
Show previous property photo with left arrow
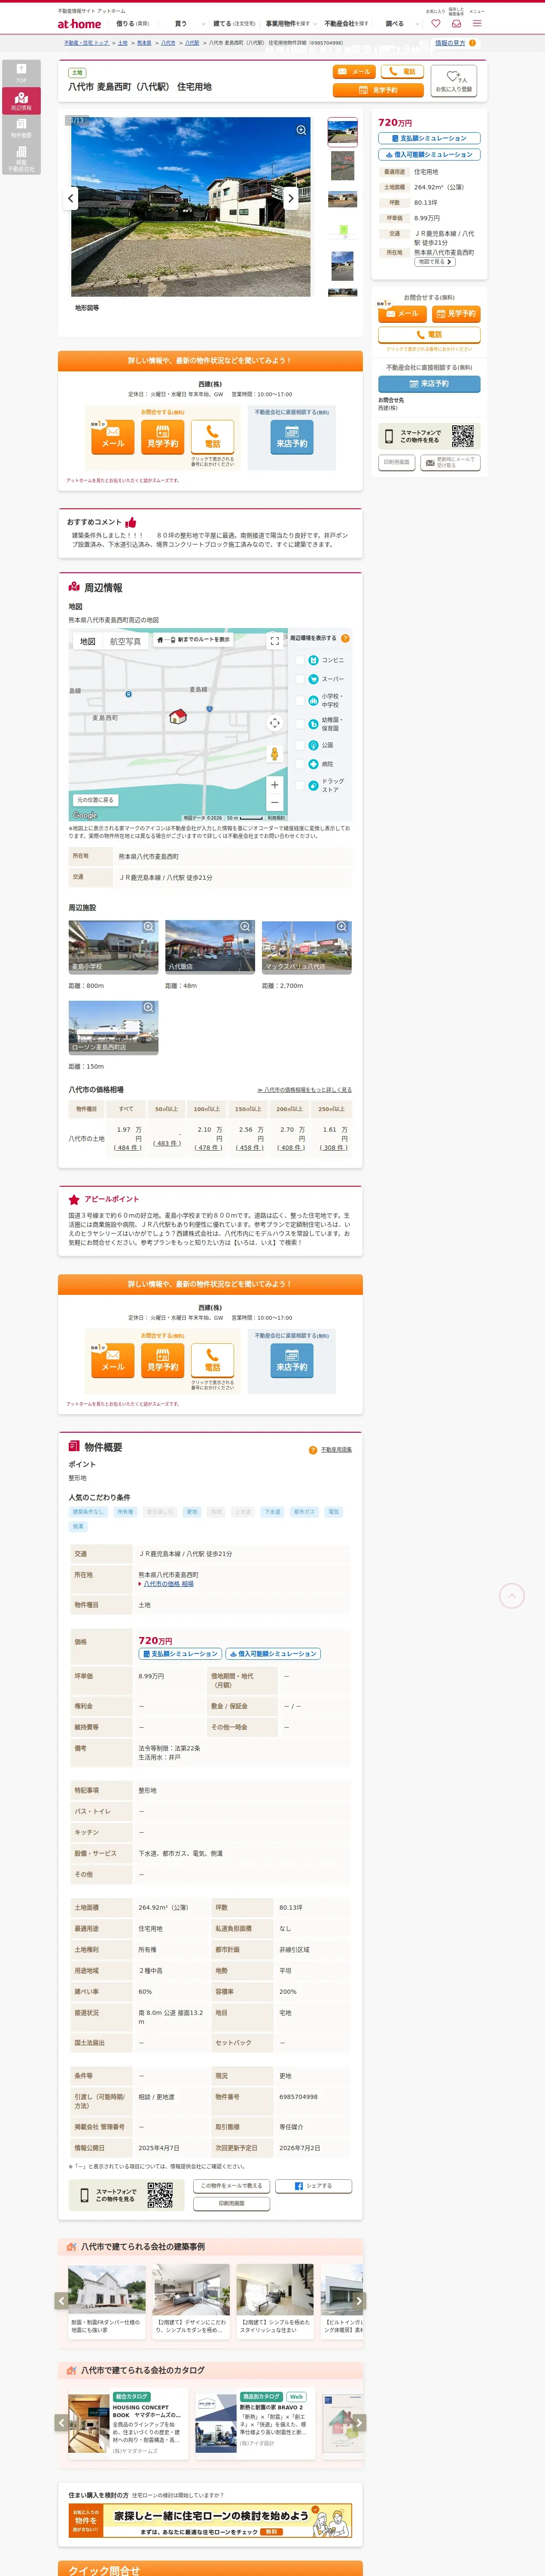point(70,198)
